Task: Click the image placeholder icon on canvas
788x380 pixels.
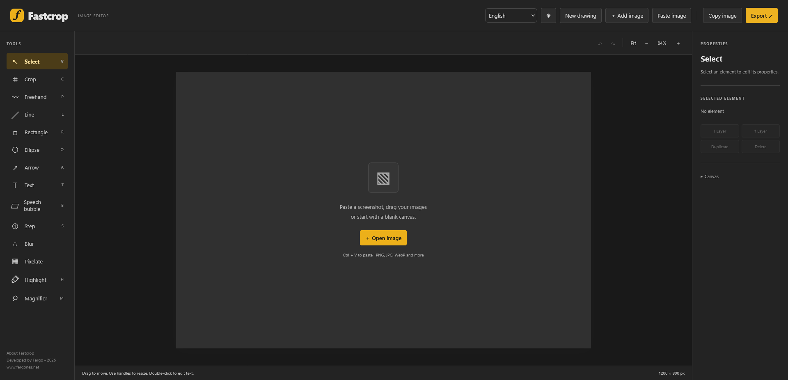Action: [383, 178]
